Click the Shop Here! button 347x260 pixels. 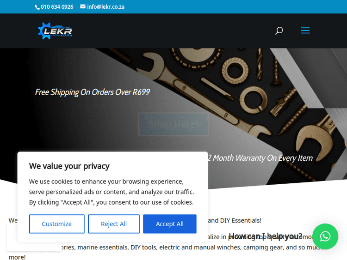coord(173,124)
